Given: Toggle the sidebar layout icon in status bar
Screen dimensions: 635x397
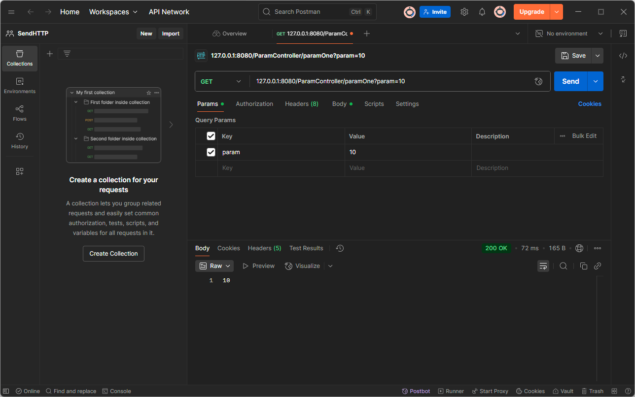Looking at the screenshot, I should [6, 391].
